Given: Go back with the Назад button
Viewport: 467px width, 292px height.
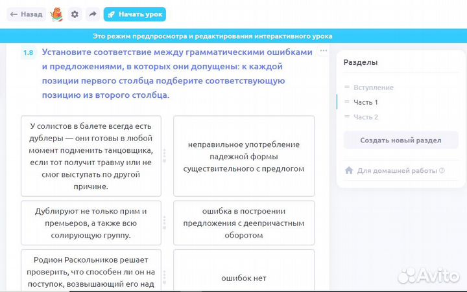Looking at the screenshot, I should [26, 14].
